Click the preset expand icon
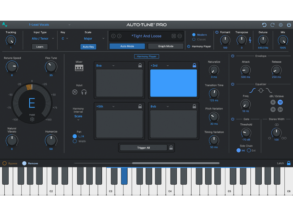The height and width of the screenshot is (216, 293). coord(173,36)
